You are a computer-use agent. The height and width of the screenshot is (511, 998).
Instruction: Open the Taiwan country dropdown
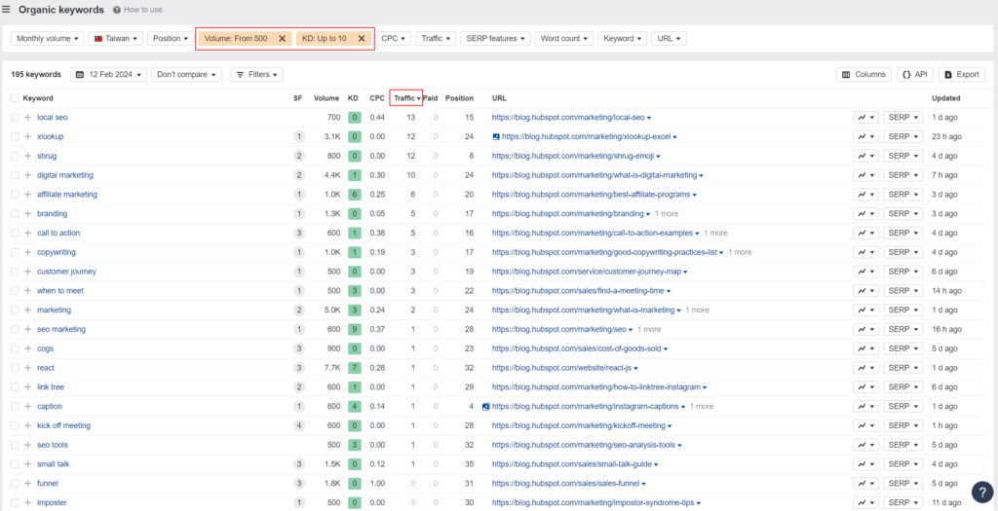point(116,38)
